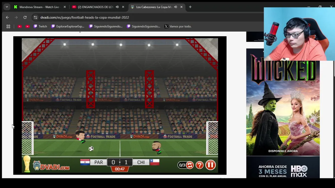Focus the dvadi.com address bar URL

(x=85, y=17)
